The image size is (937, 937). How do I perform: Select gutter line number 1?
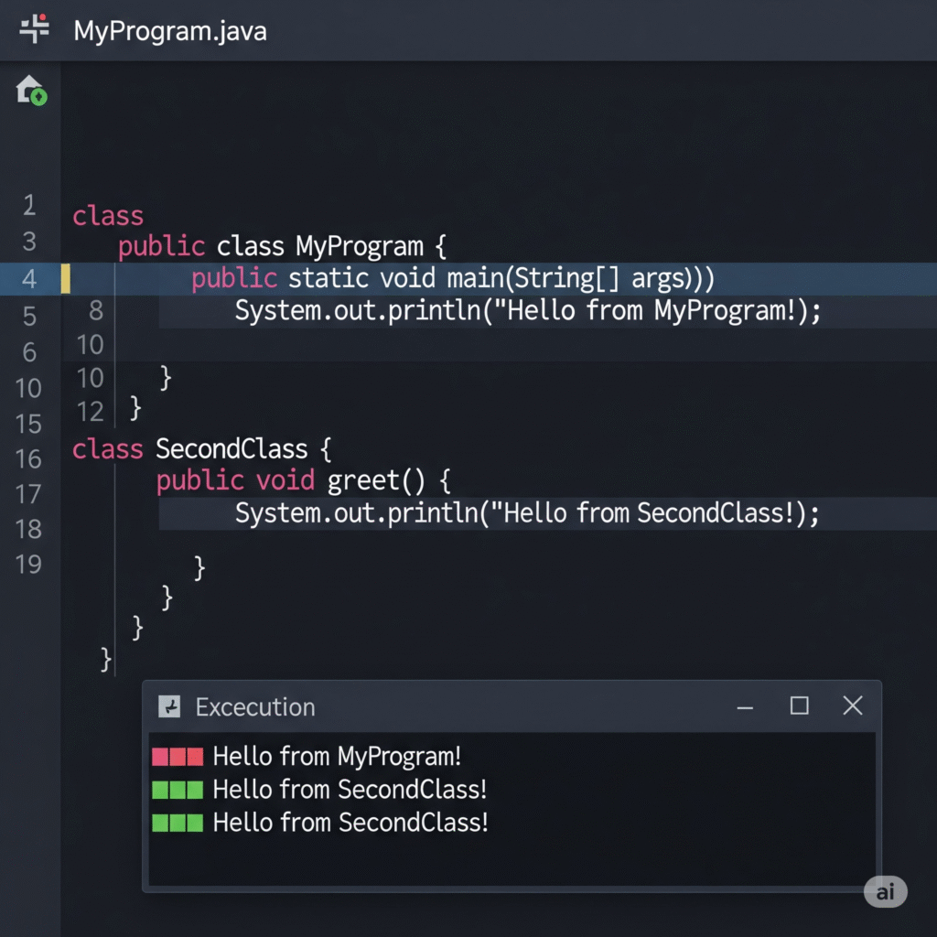click(28, 205)
